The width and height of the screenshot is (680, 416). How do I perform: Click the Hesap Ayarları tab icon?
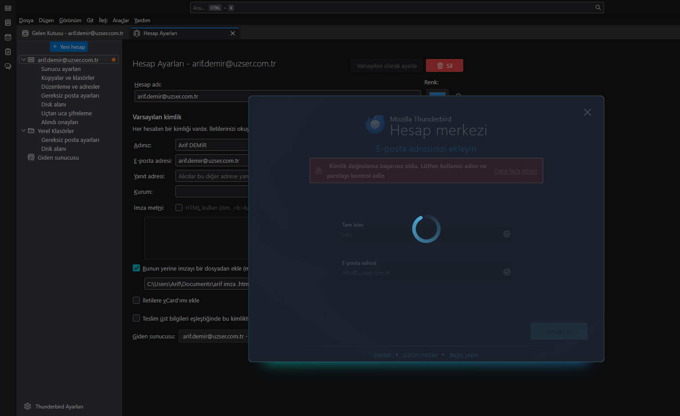click(137, 33)
